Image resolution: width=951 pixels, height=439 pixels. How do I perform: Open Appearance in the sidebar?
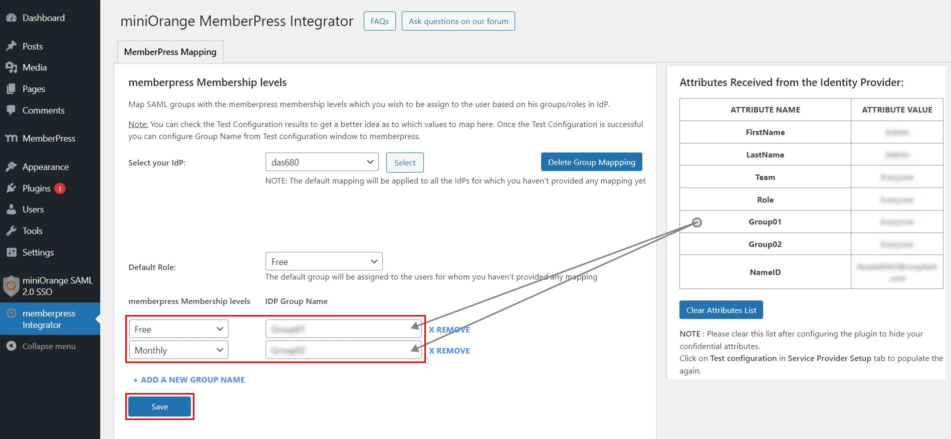point(46,166)
